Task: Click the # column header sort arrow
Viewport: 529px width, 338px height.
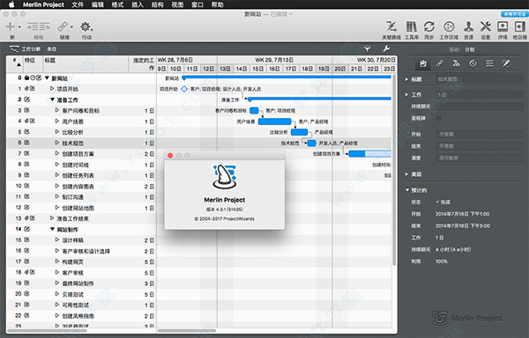Action: (19, 64)
